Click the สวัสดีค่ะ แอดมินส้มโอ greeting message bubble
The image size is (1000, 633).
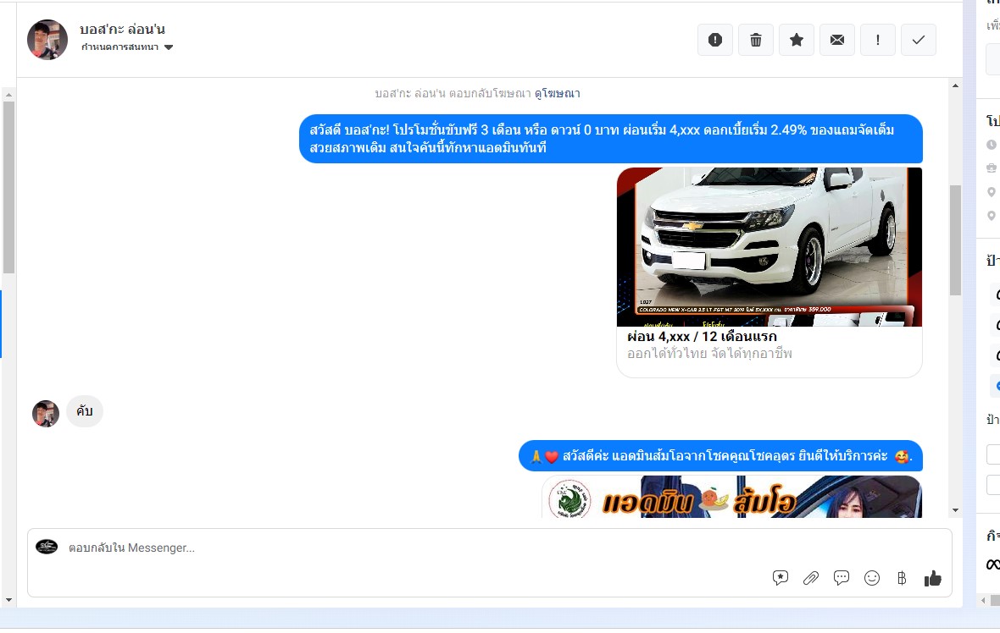tap(720, 456)
